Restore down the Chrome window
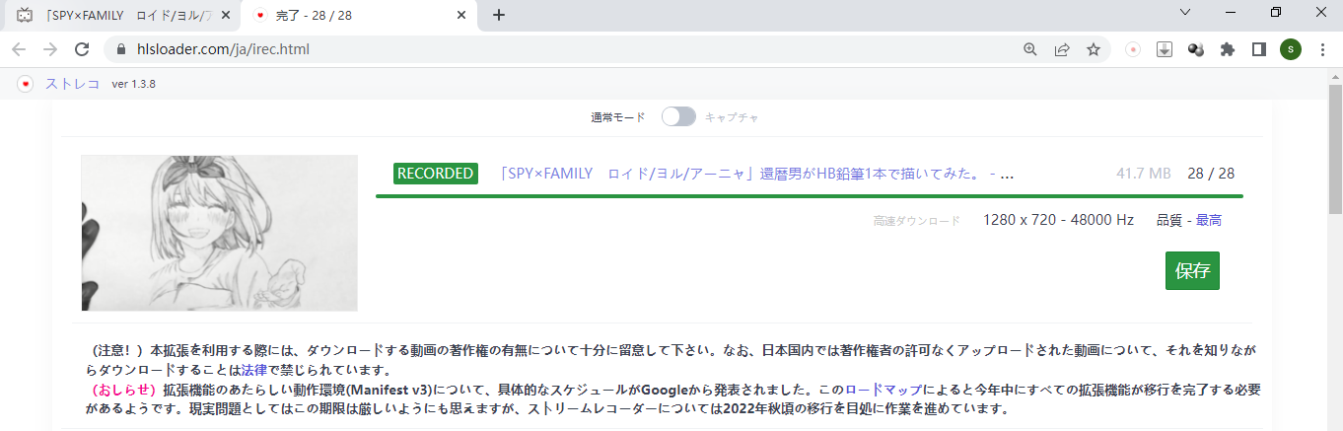This screenshot has height=431, width=1343. click(1276, 12)
